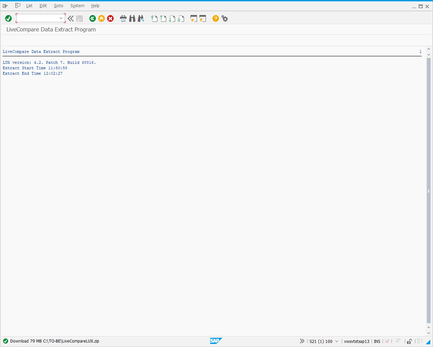This screenshot has height=347, width=433.
Task: Jump to the first page icon
Action: point(154,19)
